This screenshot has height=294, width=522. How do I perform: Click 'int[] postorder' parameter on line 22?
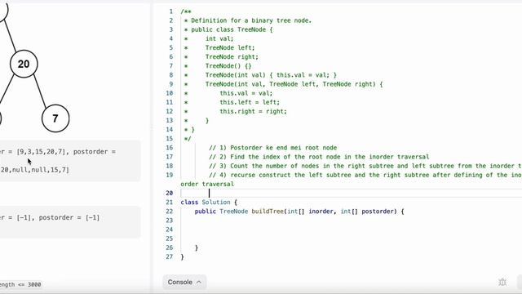tap(367, 212)
